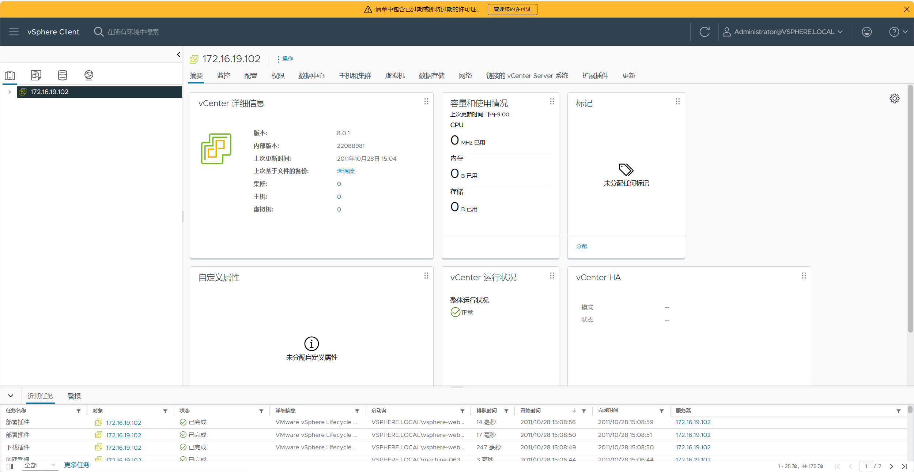Viewport: 914px width, 472px height.
Task: Toggle the column picker icon in the tasks footer
Action: 10,466
